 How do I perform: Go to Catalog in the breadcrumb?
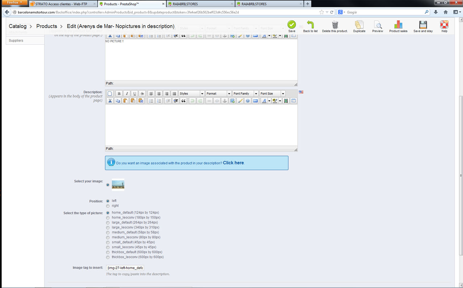tap(18, 26)
